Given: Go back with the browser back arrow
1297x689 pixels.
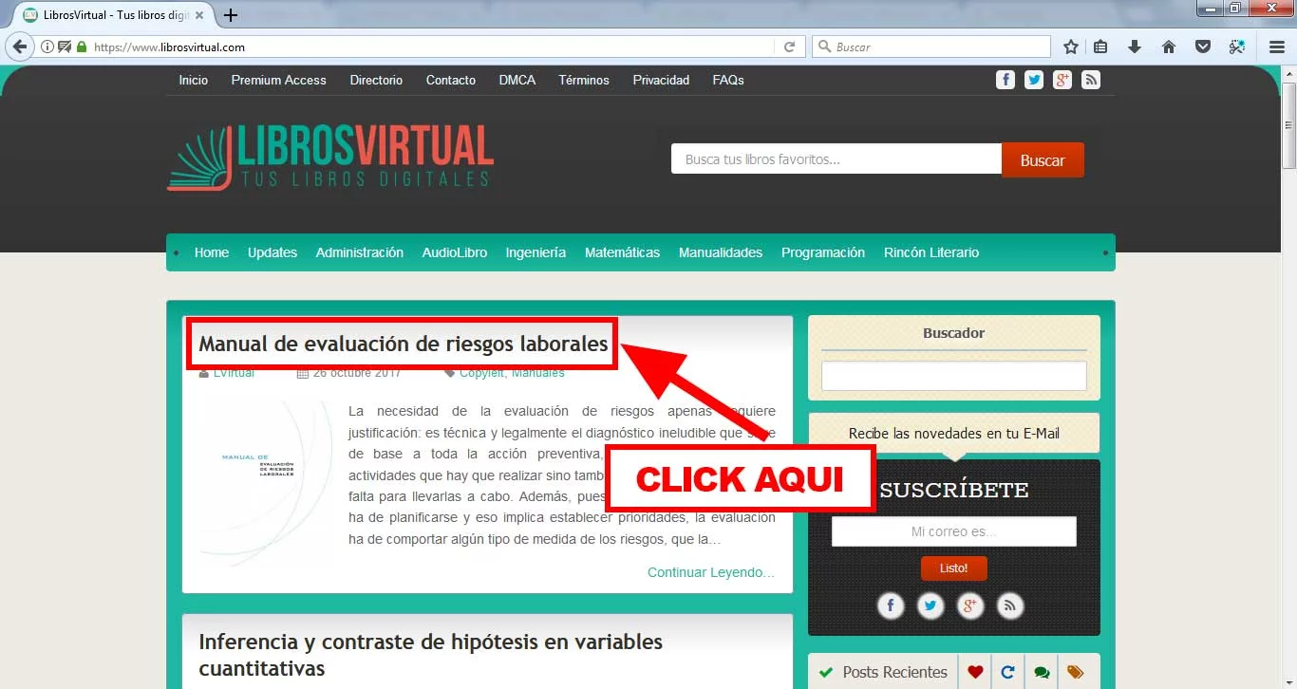Looking at the screenshot, I should [x=18, y=47].
